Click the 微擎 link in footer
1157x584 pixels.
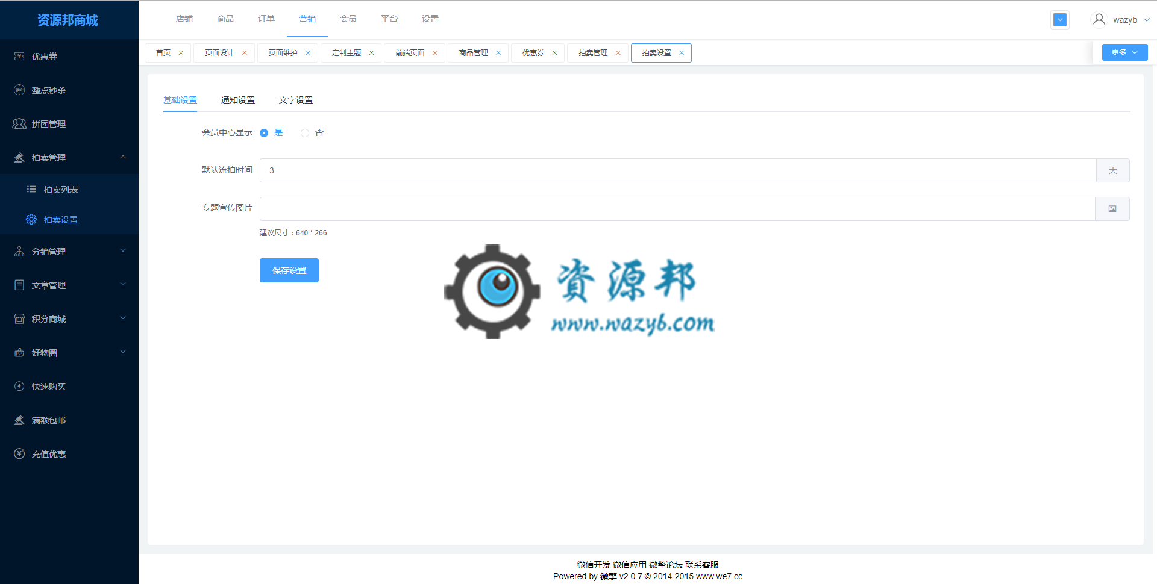[x=609, y=576]
